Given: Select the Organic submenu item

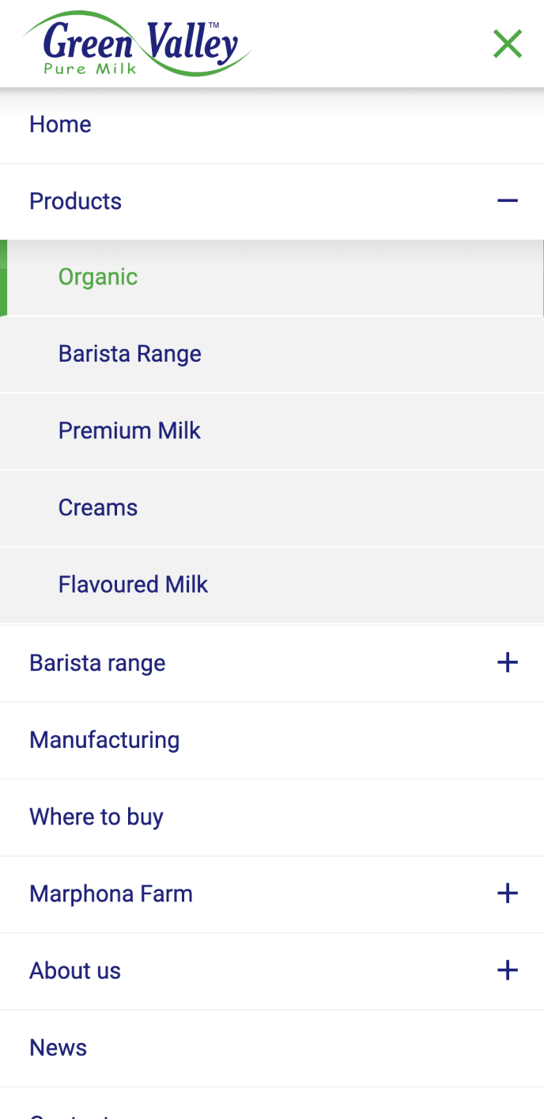Looking at the screenshot, I should 98,277.
